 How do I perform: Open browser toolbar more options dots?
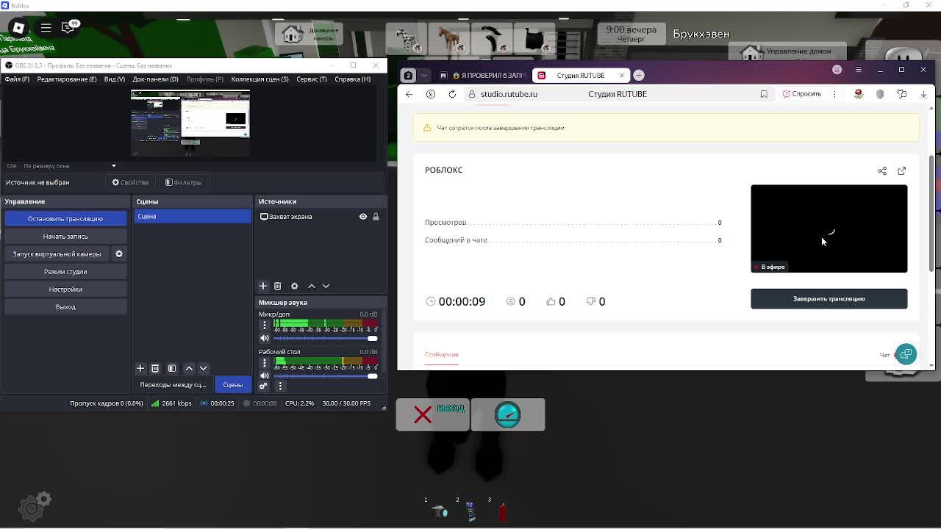[834, 94]
